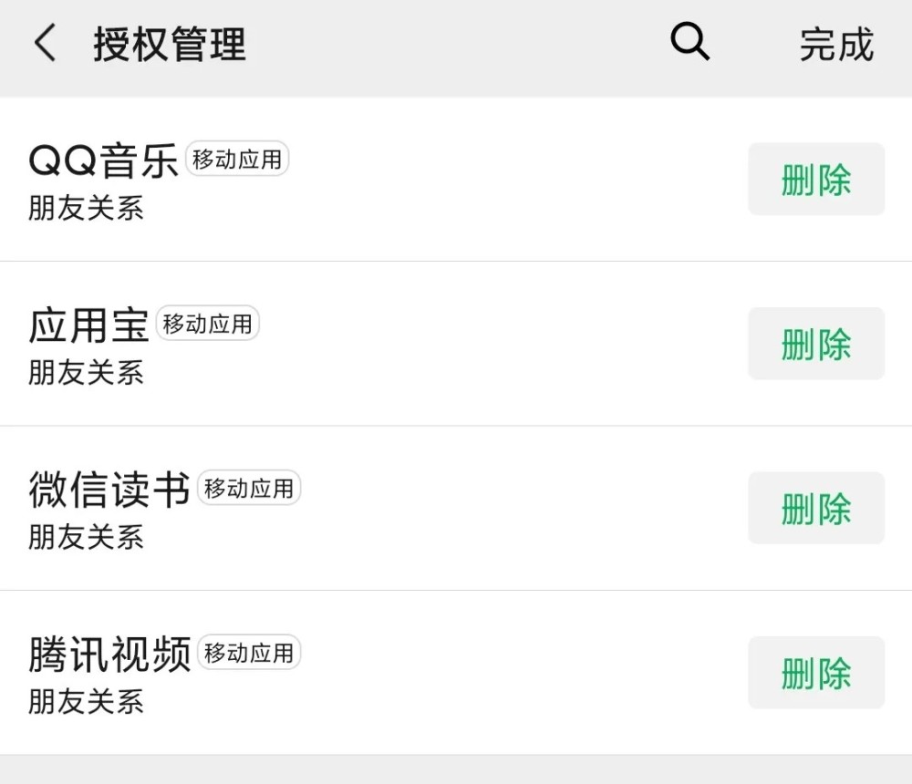Open the 腾讯视频 authorization entry
Screen dimensions: 912x784
(x=109, y=655)
